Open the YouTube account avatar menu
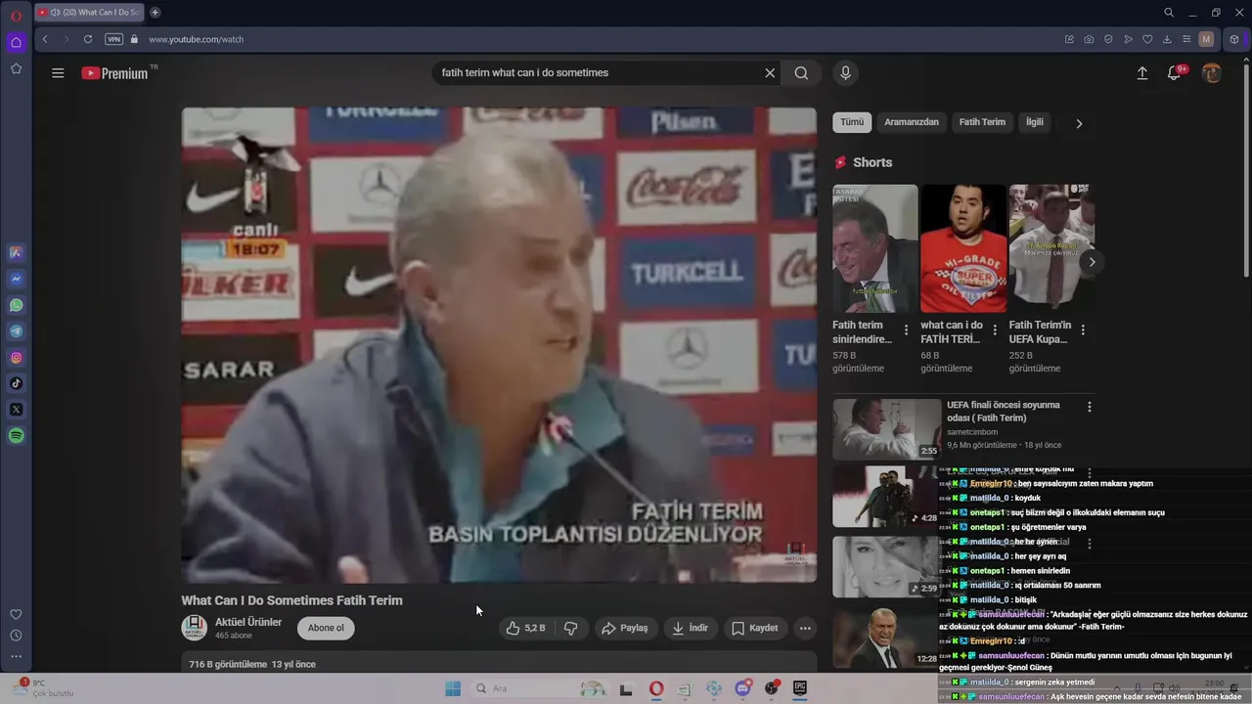 (1211, 73)
